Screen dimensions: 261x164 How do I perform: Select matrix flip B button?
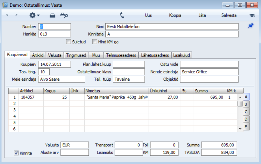coord(246,104)
